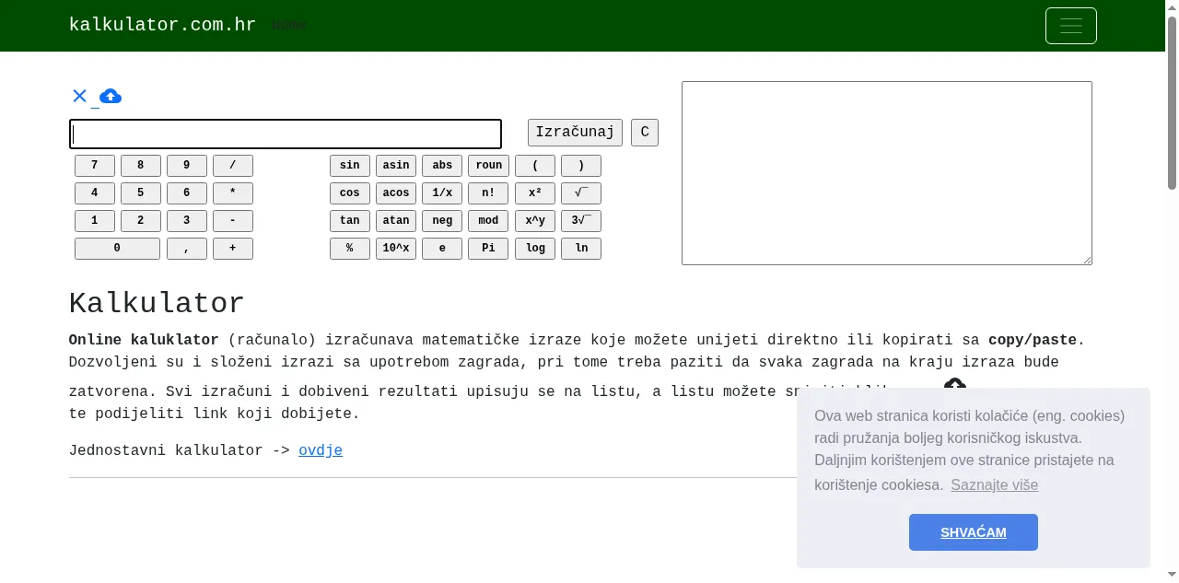Insert Euler's constant e
The height and width of the screenshot is (583, 1179).
point(442,249)
